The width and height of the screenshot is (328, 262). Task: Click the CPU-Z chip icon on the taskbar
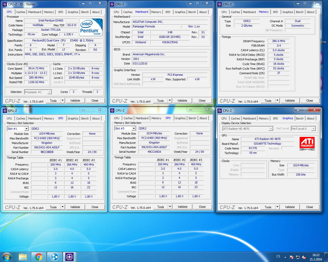[x=69, y=257]
